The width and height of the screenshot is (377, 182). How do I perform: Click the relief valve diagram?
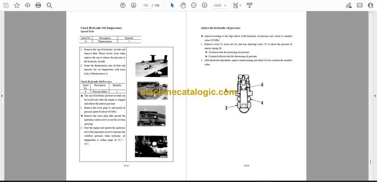244,94
